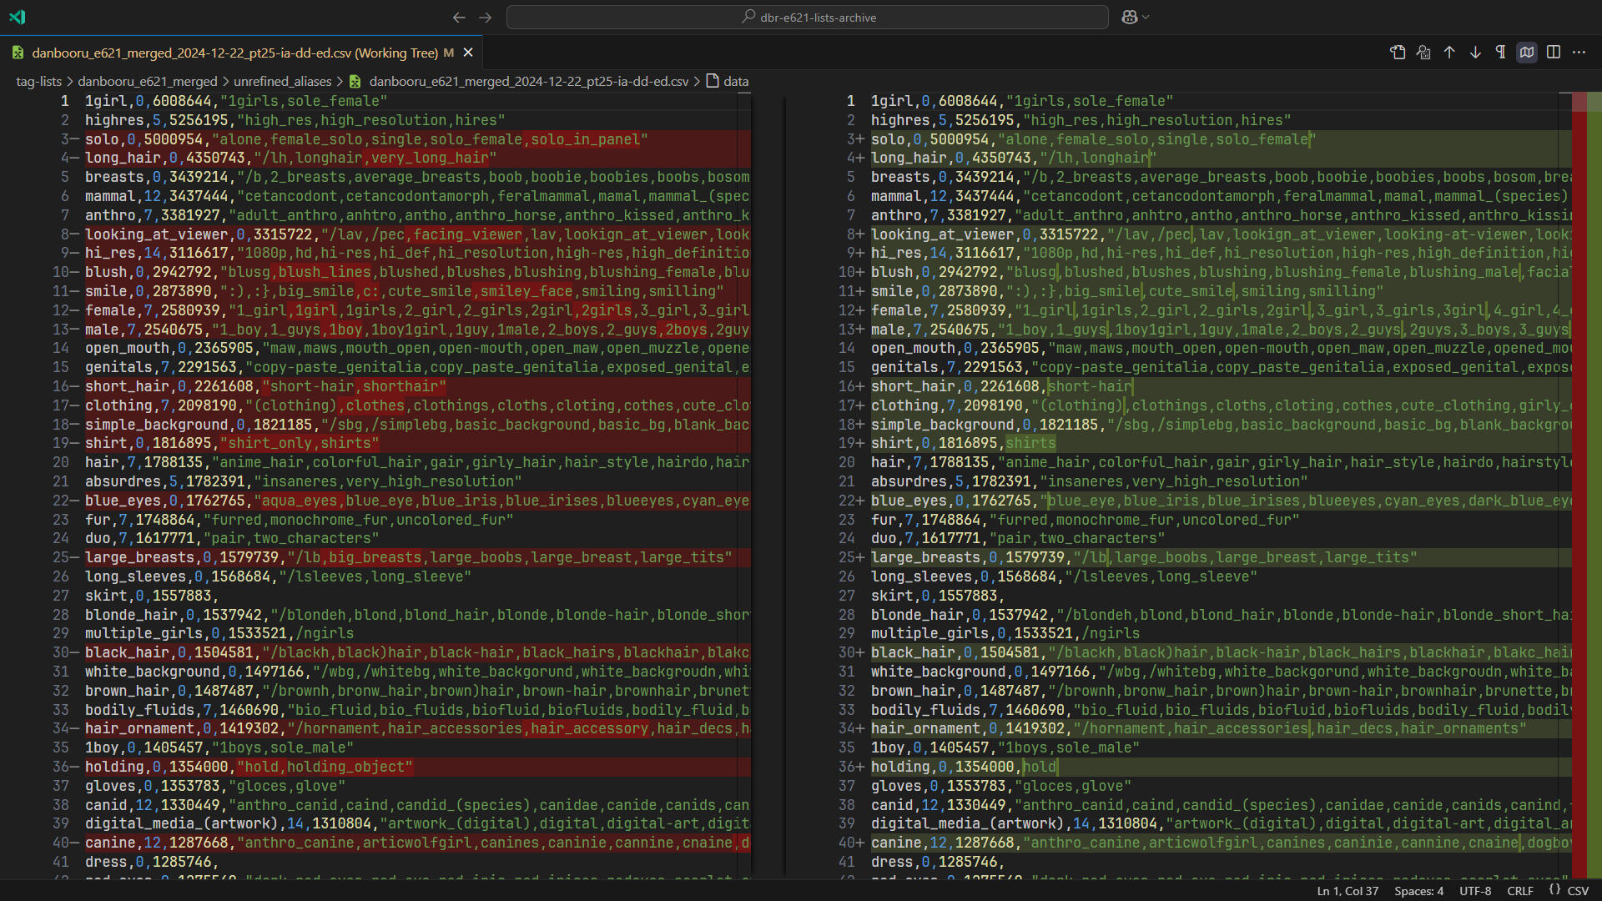Click the UTF-8 encoding in the status bar
This screenshot has width=1602, height=901.
click(x=1475, y=890)
